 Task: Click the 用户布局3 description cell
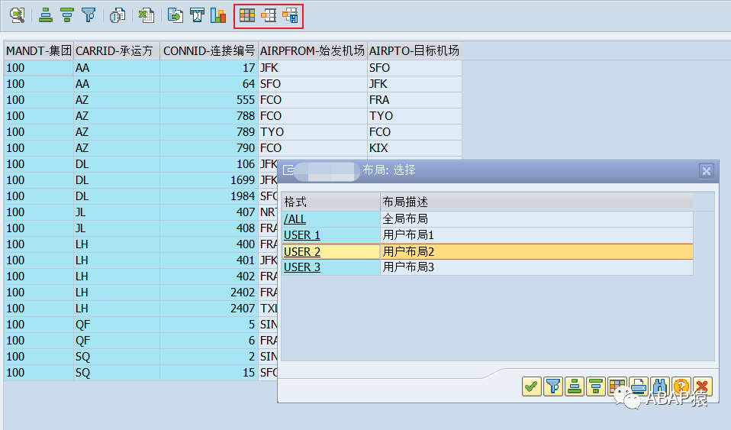(536, 267)
